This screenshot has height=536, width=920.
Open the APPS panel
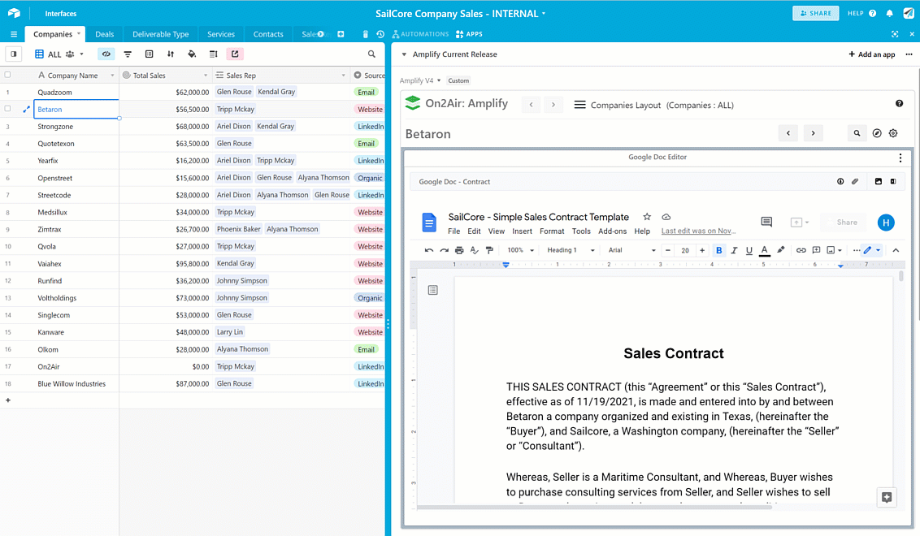[x=469, y=34]
